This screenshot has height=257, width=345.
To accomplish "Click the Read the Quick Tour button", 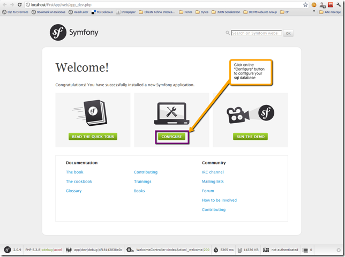I will (93, 137).
